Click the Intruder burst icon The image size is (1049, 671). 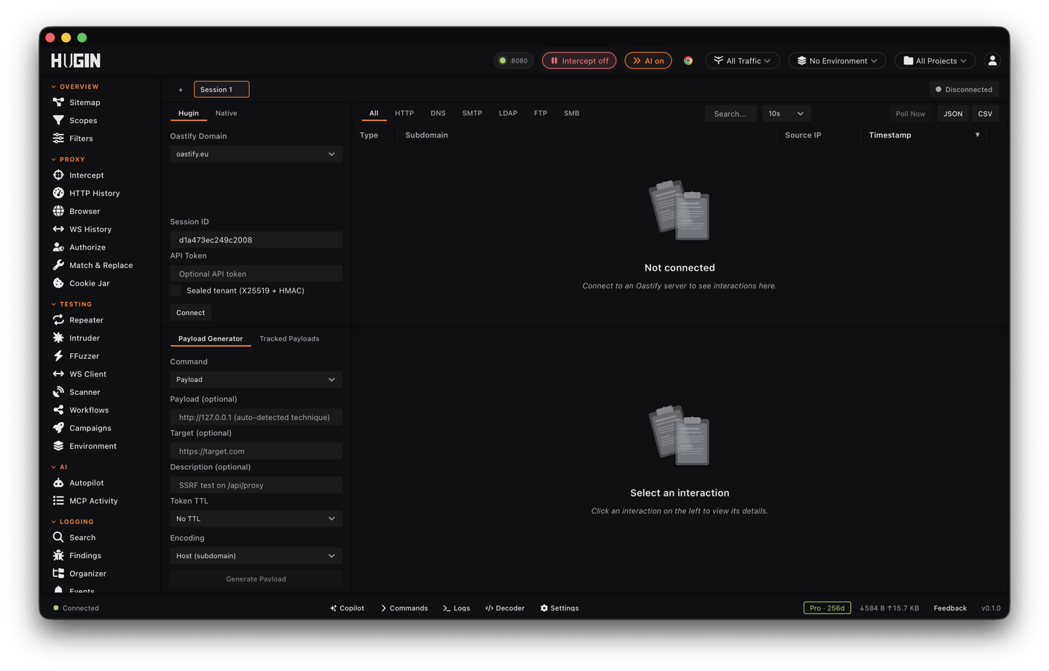[58, 338]
